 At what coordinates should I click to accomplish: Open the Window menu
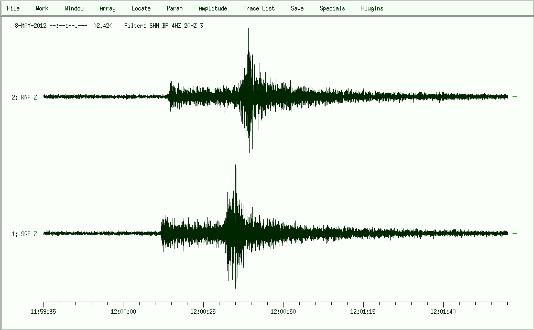click(x=74, y=8)
